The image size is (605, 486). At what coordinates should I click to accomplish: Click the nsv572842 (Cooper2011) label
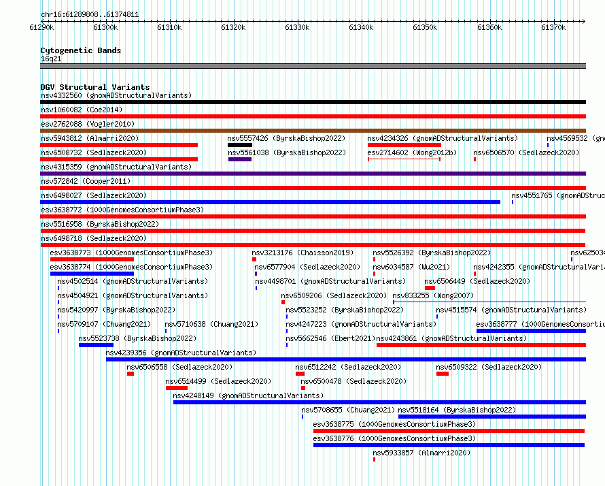pyautogui.click(x=86, y=181)
